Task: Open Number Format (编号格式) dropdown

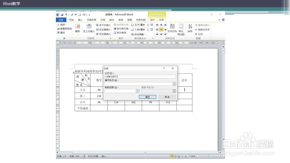Action: tap(174, 84)
